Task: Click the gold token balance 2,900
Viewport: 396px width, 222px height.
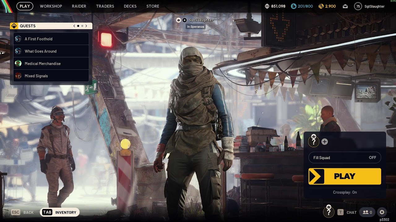Action: click(x=327, y=6)
